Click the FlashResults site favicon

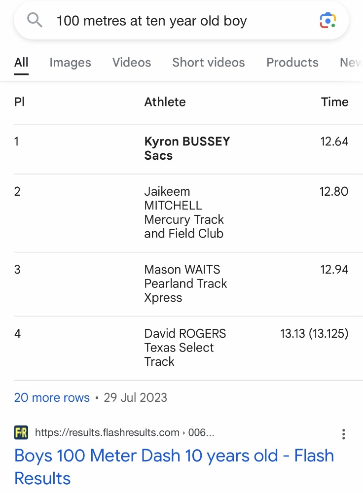21,433
